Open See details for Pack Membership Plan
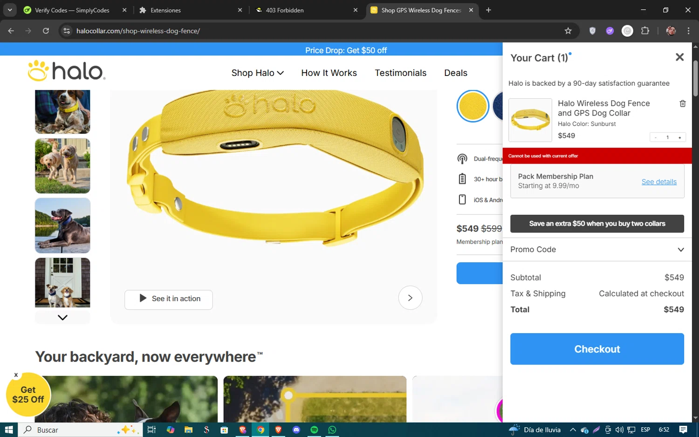Image resolution: width=699 pixels, height=437 pixels. [x=659, y=182]
